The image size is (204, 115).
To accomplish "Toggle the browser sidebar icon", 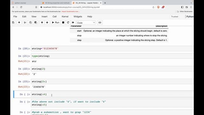I will (182, 7).
